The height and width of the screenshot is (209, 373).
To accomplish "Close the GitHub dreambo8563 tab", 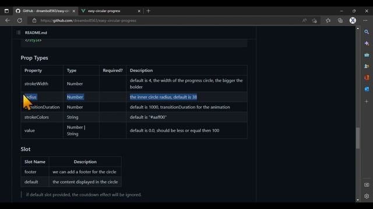I will click(74, 11).
